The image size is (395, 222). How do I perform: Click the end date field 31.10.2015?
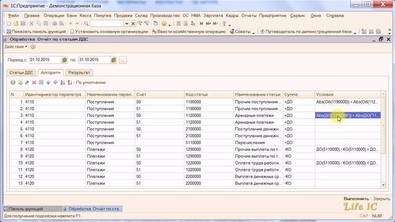click(94, 60)
